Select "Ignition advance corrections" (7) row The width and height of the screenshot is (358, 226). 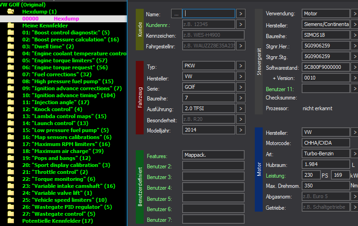pos(72,88)
